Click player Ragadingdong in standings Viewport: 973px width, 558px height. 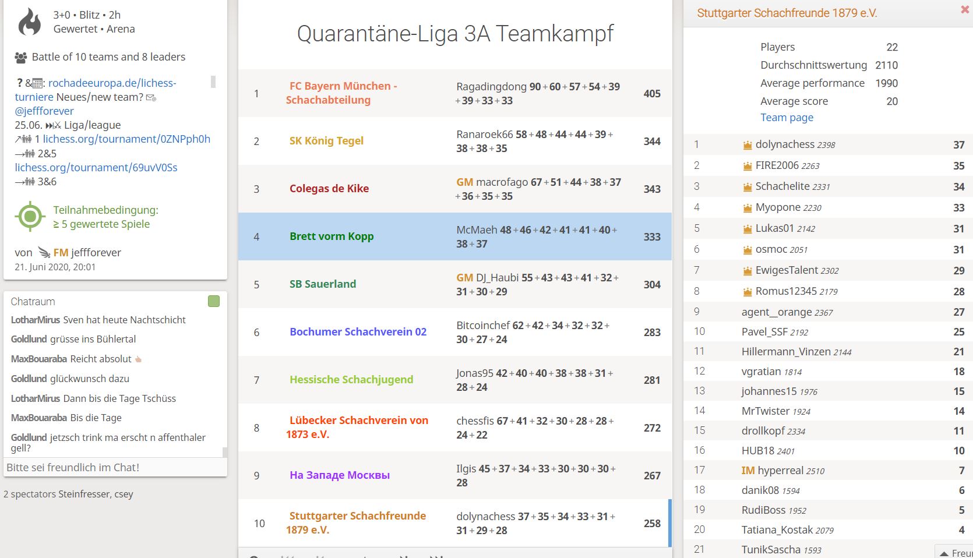tap(491, 86)
